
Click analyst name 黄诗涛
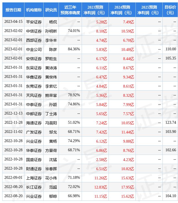[x=51, y=68]
